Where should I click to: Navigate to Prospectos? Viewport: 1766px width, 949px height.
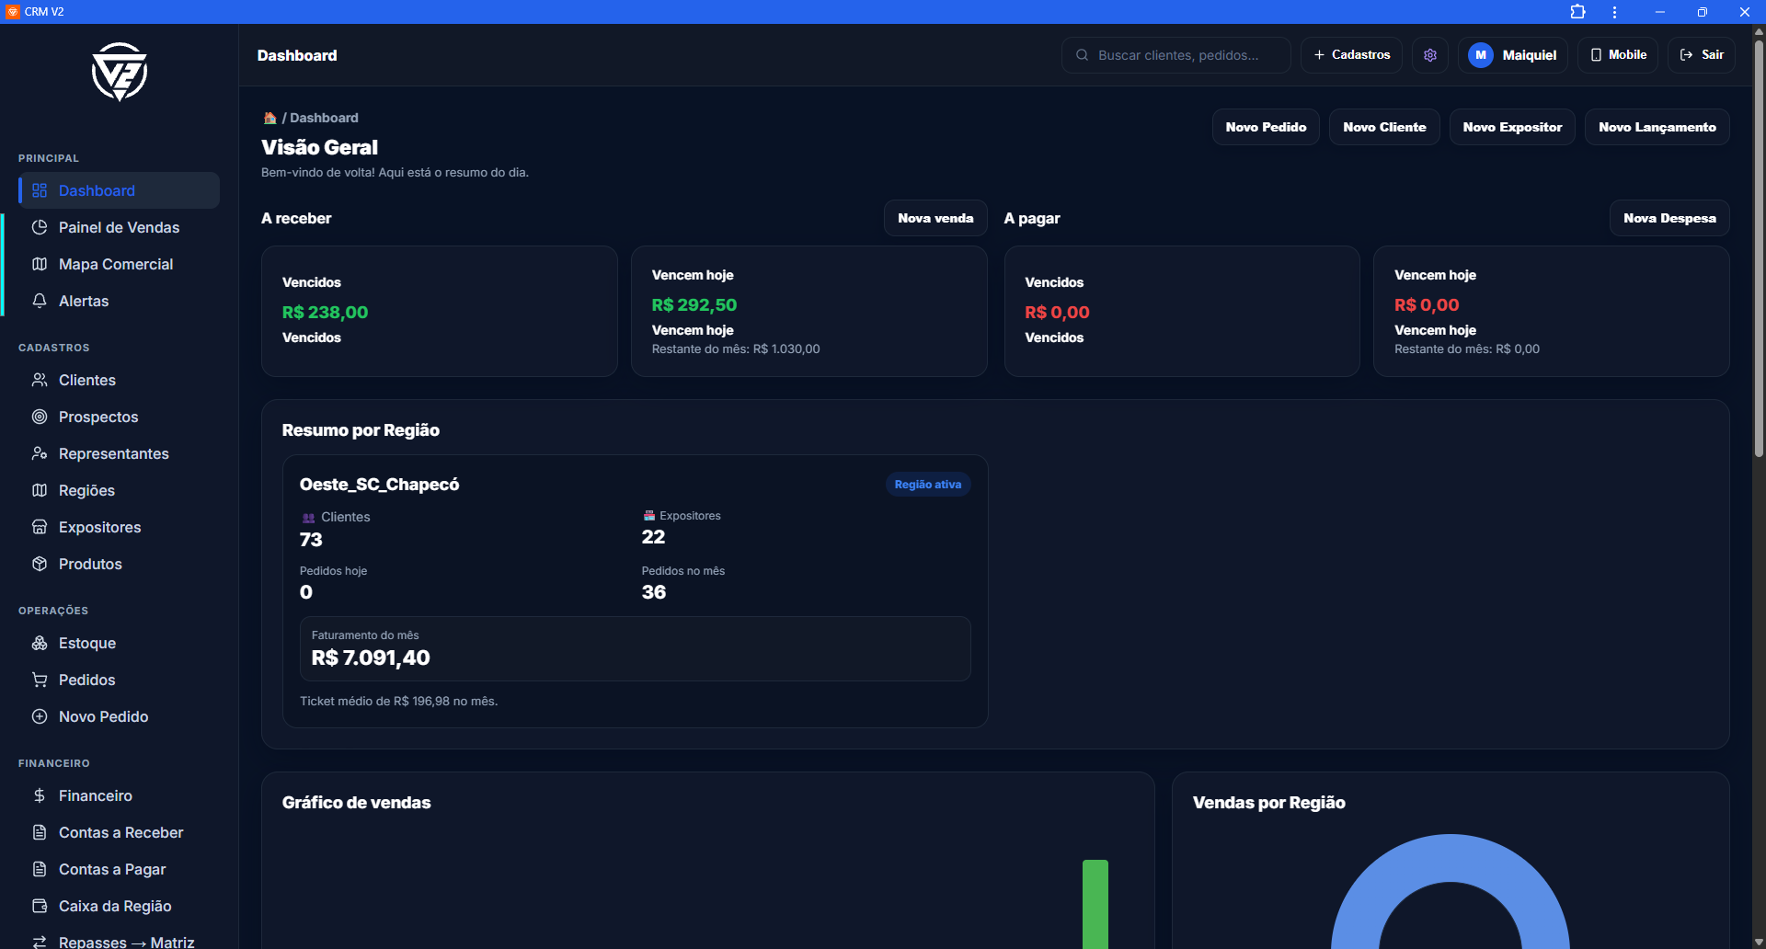click(x=120, y=417)
